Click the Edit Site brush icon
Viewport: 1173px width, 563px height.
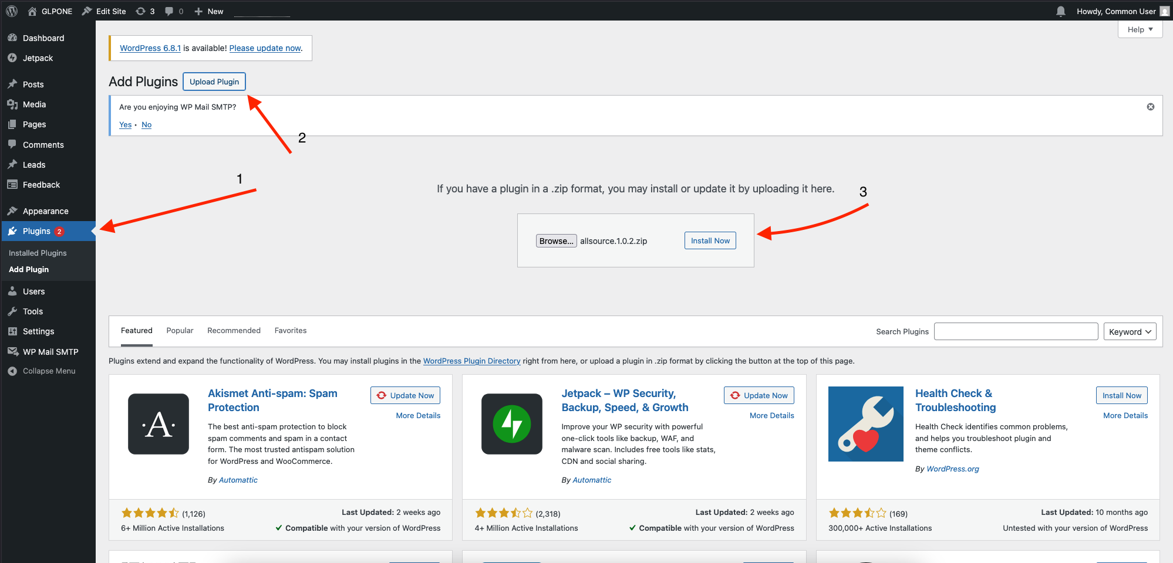87,11
